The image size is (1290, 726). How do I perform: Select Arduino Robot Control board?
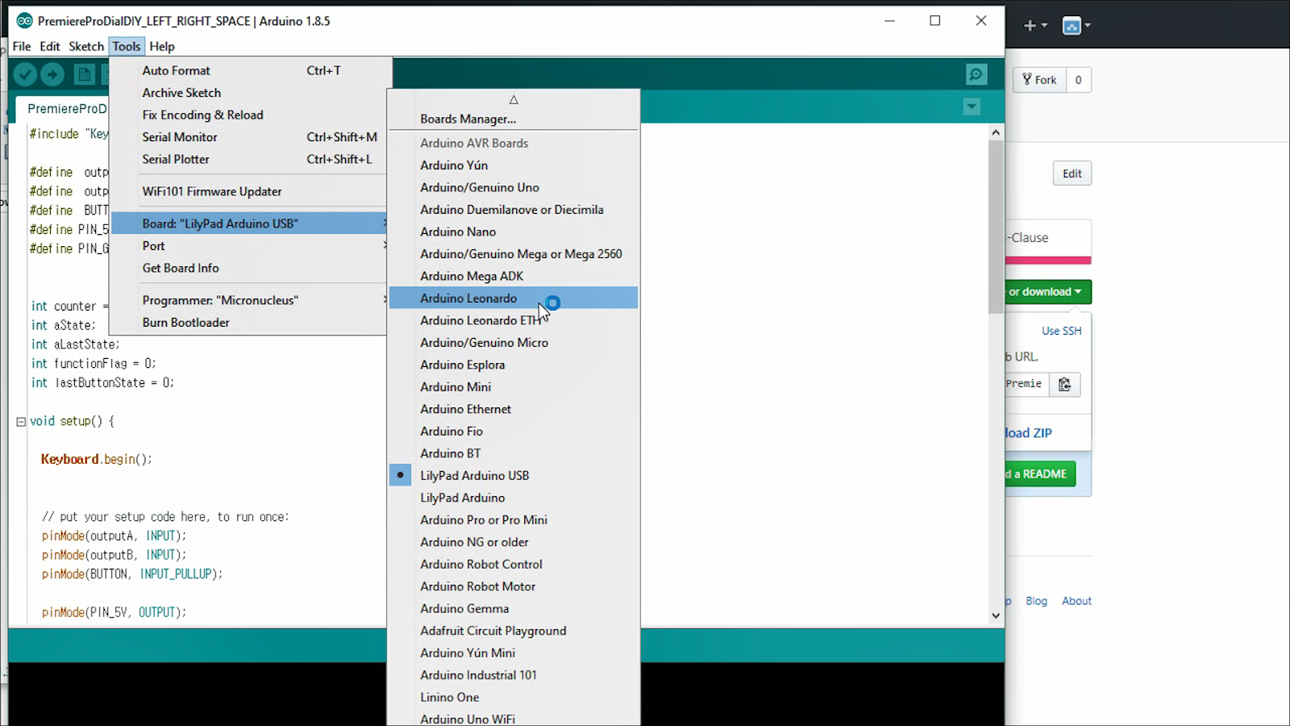pyautogui.click(x=514, y=564)
